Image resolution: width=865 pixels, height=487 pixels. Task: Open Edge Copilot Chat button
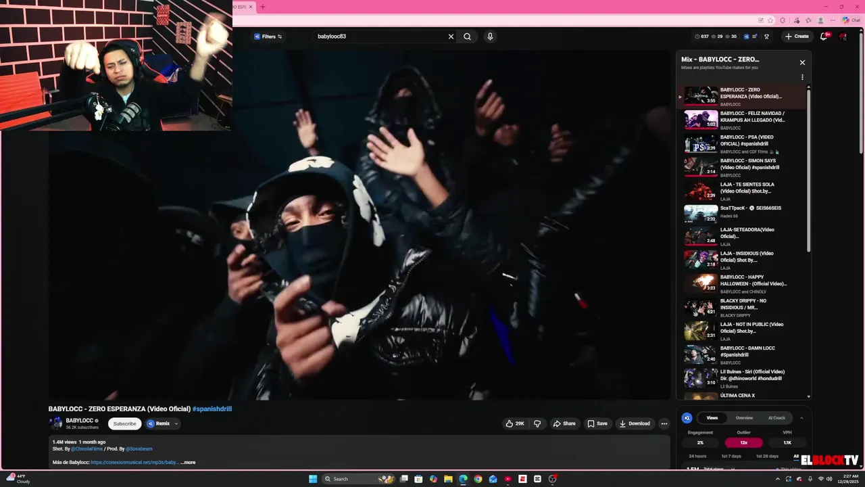coord(851,20)
